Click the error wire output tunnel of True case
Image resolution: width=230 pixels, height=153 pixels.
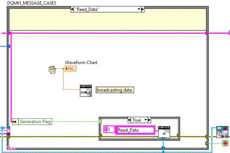(x=178, y=135)
